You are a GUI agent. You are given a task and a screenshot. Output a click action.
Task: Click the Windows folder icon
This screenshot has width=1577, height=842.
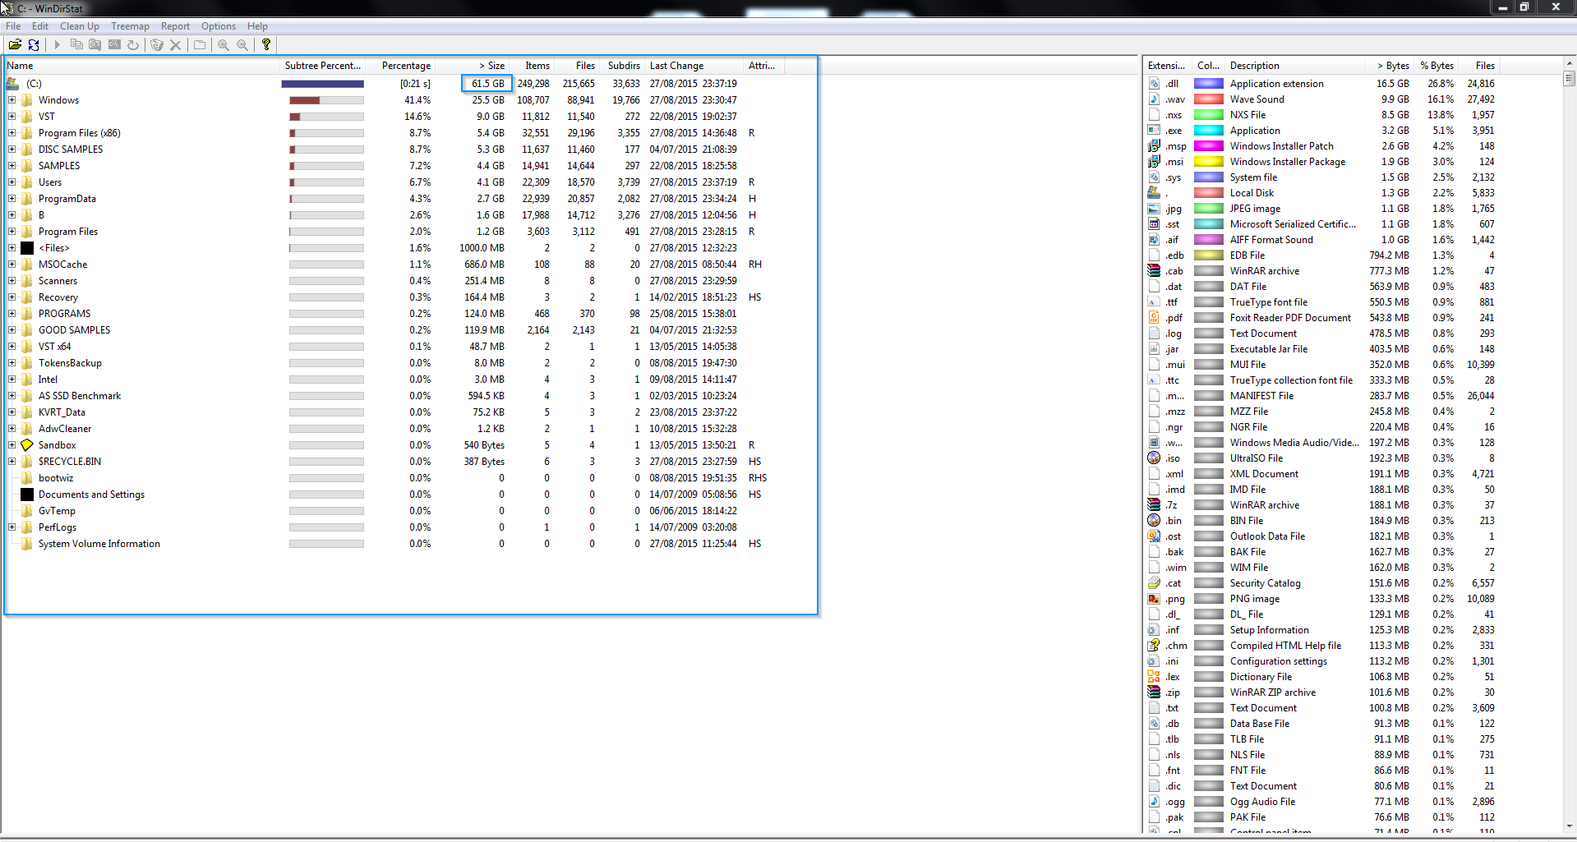coord(27,100)
